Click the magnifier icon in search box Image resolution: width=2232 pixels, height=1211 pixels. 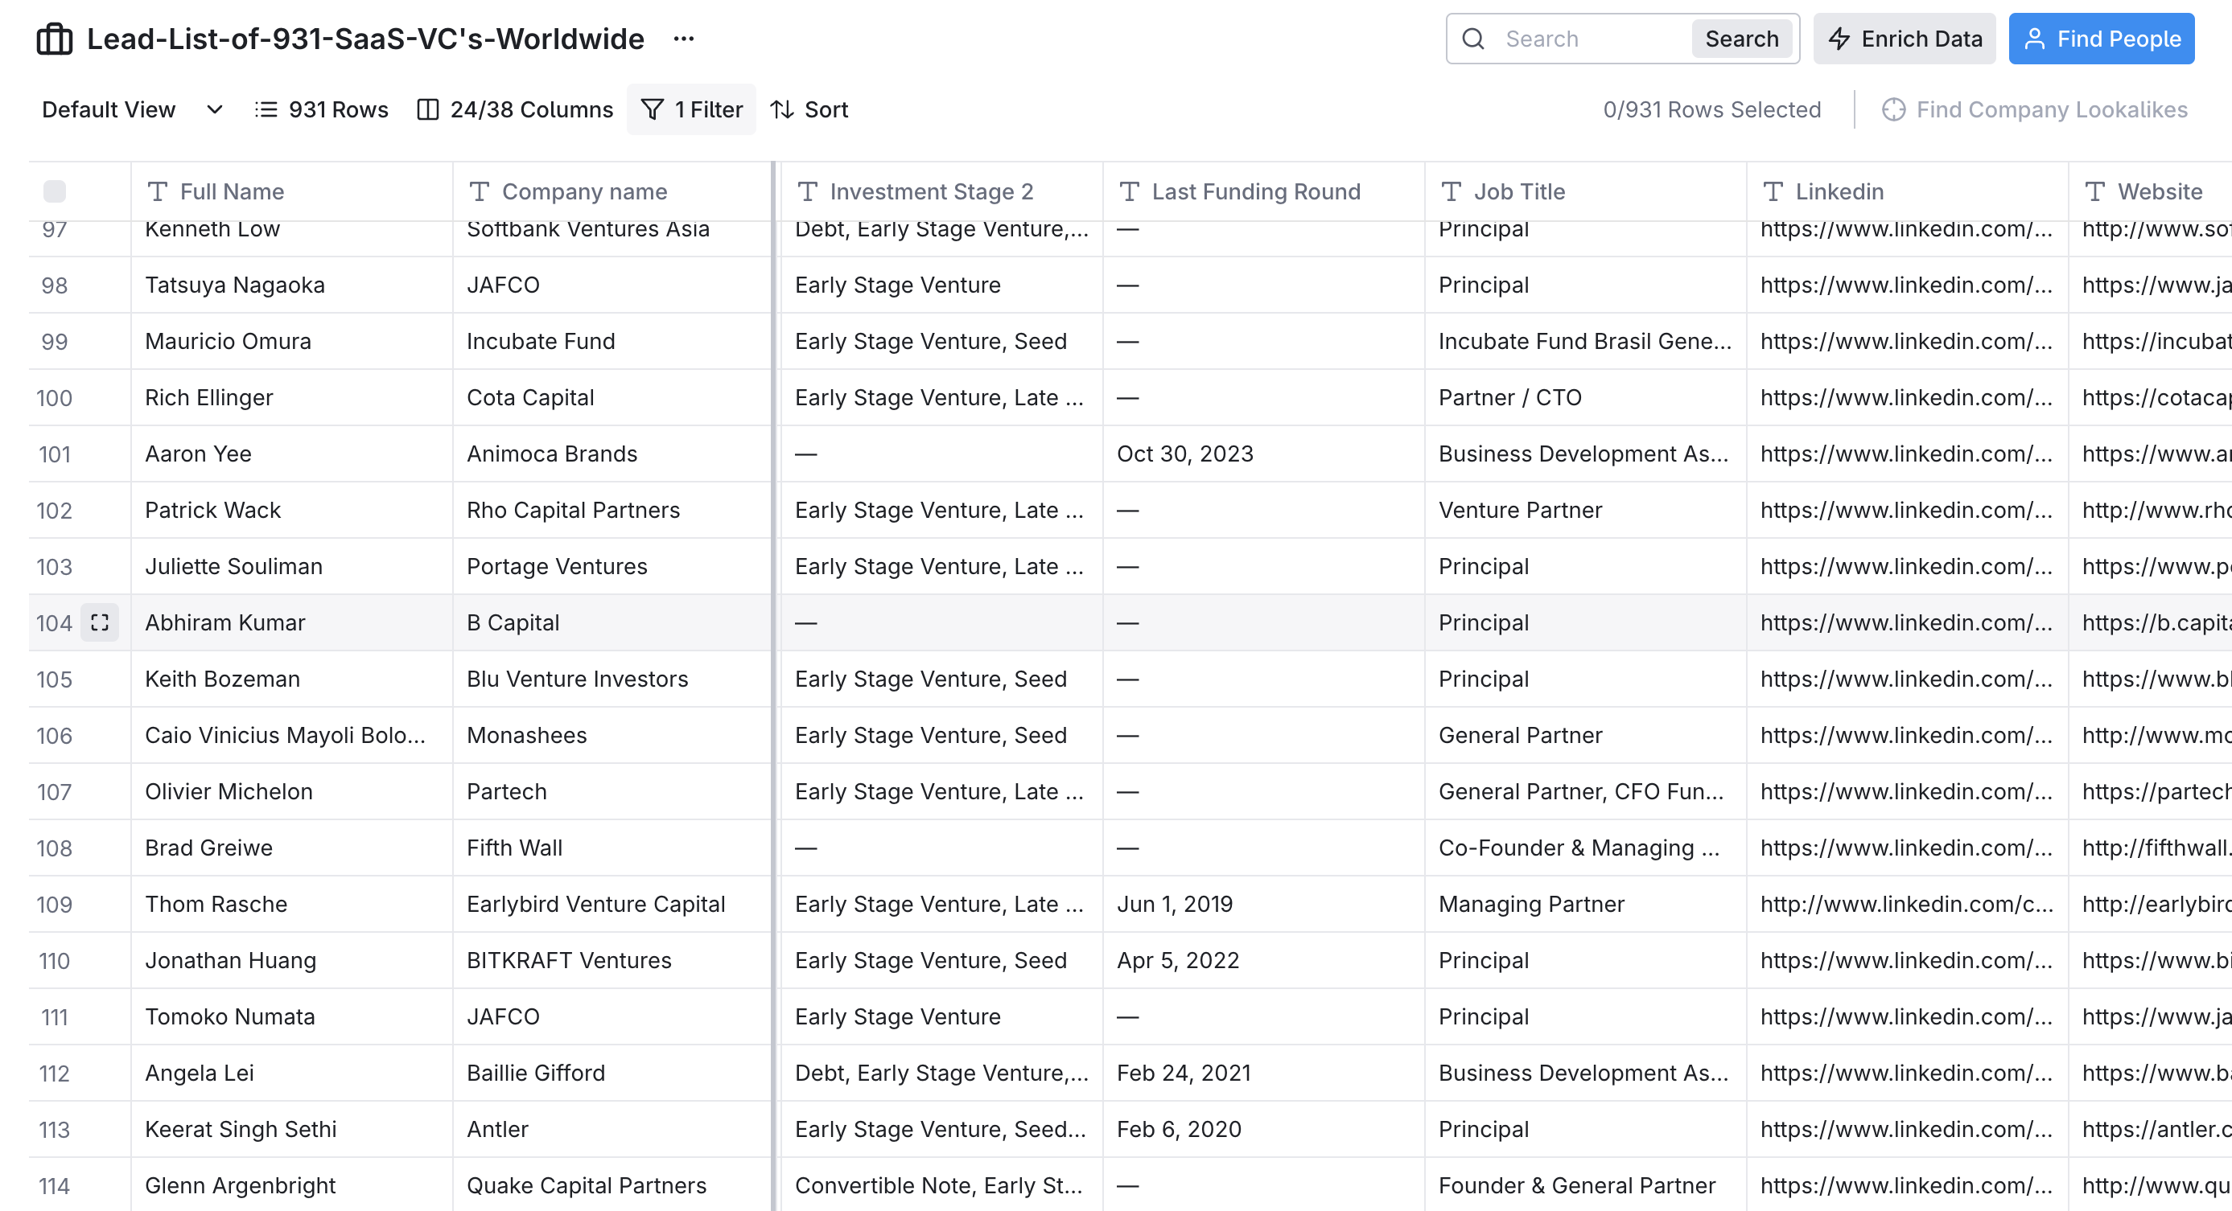(1473, 39)
